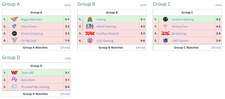This screenshot has width=225, height=99.
Task: Expand Group C Matches list
Action: pyautogui.click(x=216, y=48)
